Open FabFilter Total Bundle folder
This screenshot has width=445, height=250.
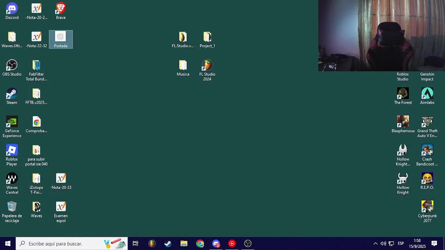(37, 70)
